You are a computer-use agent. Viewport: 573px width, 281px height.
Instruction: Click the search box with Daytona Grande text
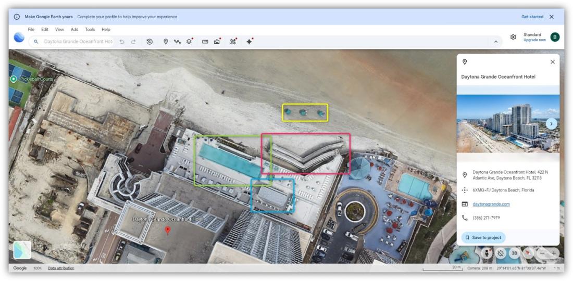tap(78, 42)
